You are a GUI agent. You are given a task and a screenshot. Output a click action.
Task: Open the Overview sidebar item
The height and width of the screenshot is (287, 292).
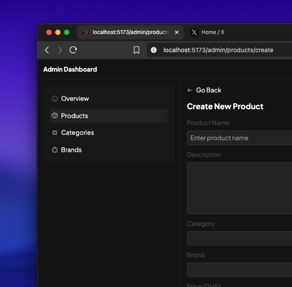coord(109,99)
